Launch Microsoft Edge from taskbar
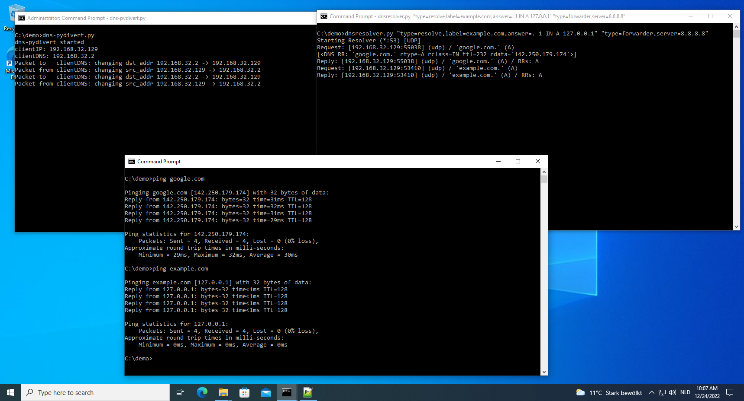Screen dimensions: 744x401 coord(202,392)
